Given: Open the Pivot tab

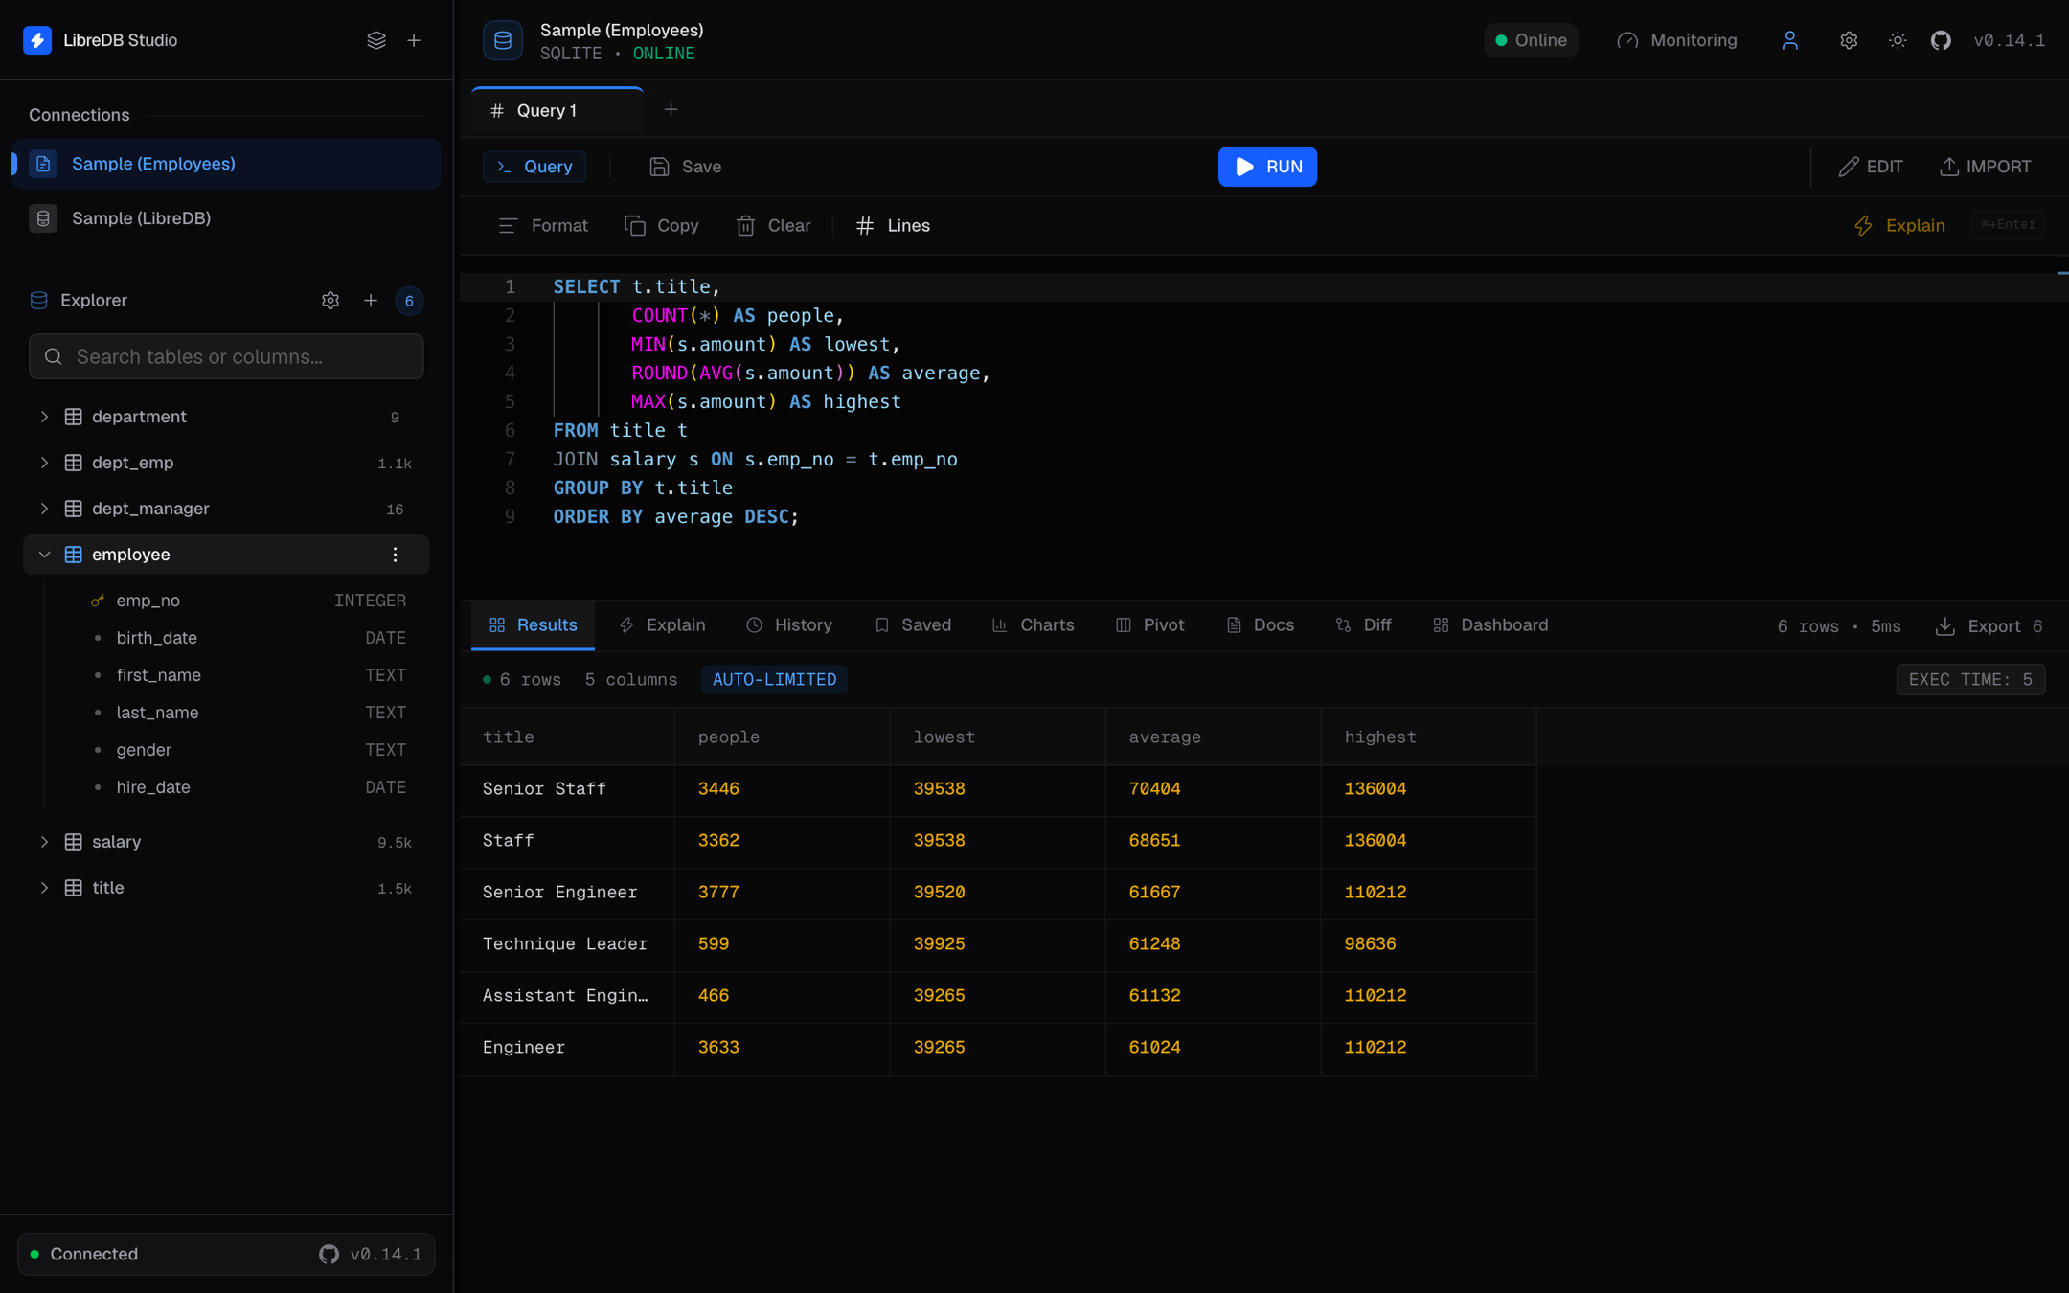Looking at the screenshot, I should (1150, 625).
